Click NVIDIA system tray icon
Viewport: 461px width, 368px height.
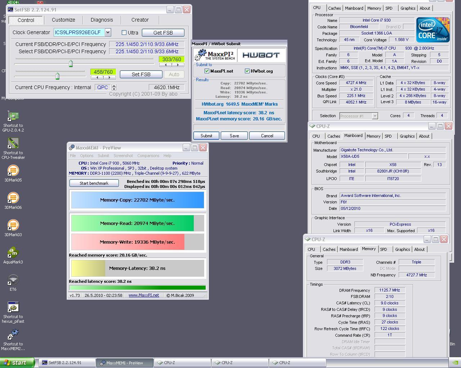point(455,363)
